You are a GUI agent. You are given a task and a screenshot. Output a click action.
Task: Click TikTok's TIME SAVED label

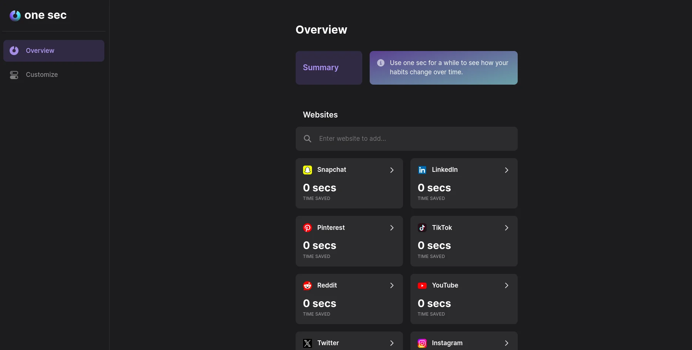(x=431, y=256)
